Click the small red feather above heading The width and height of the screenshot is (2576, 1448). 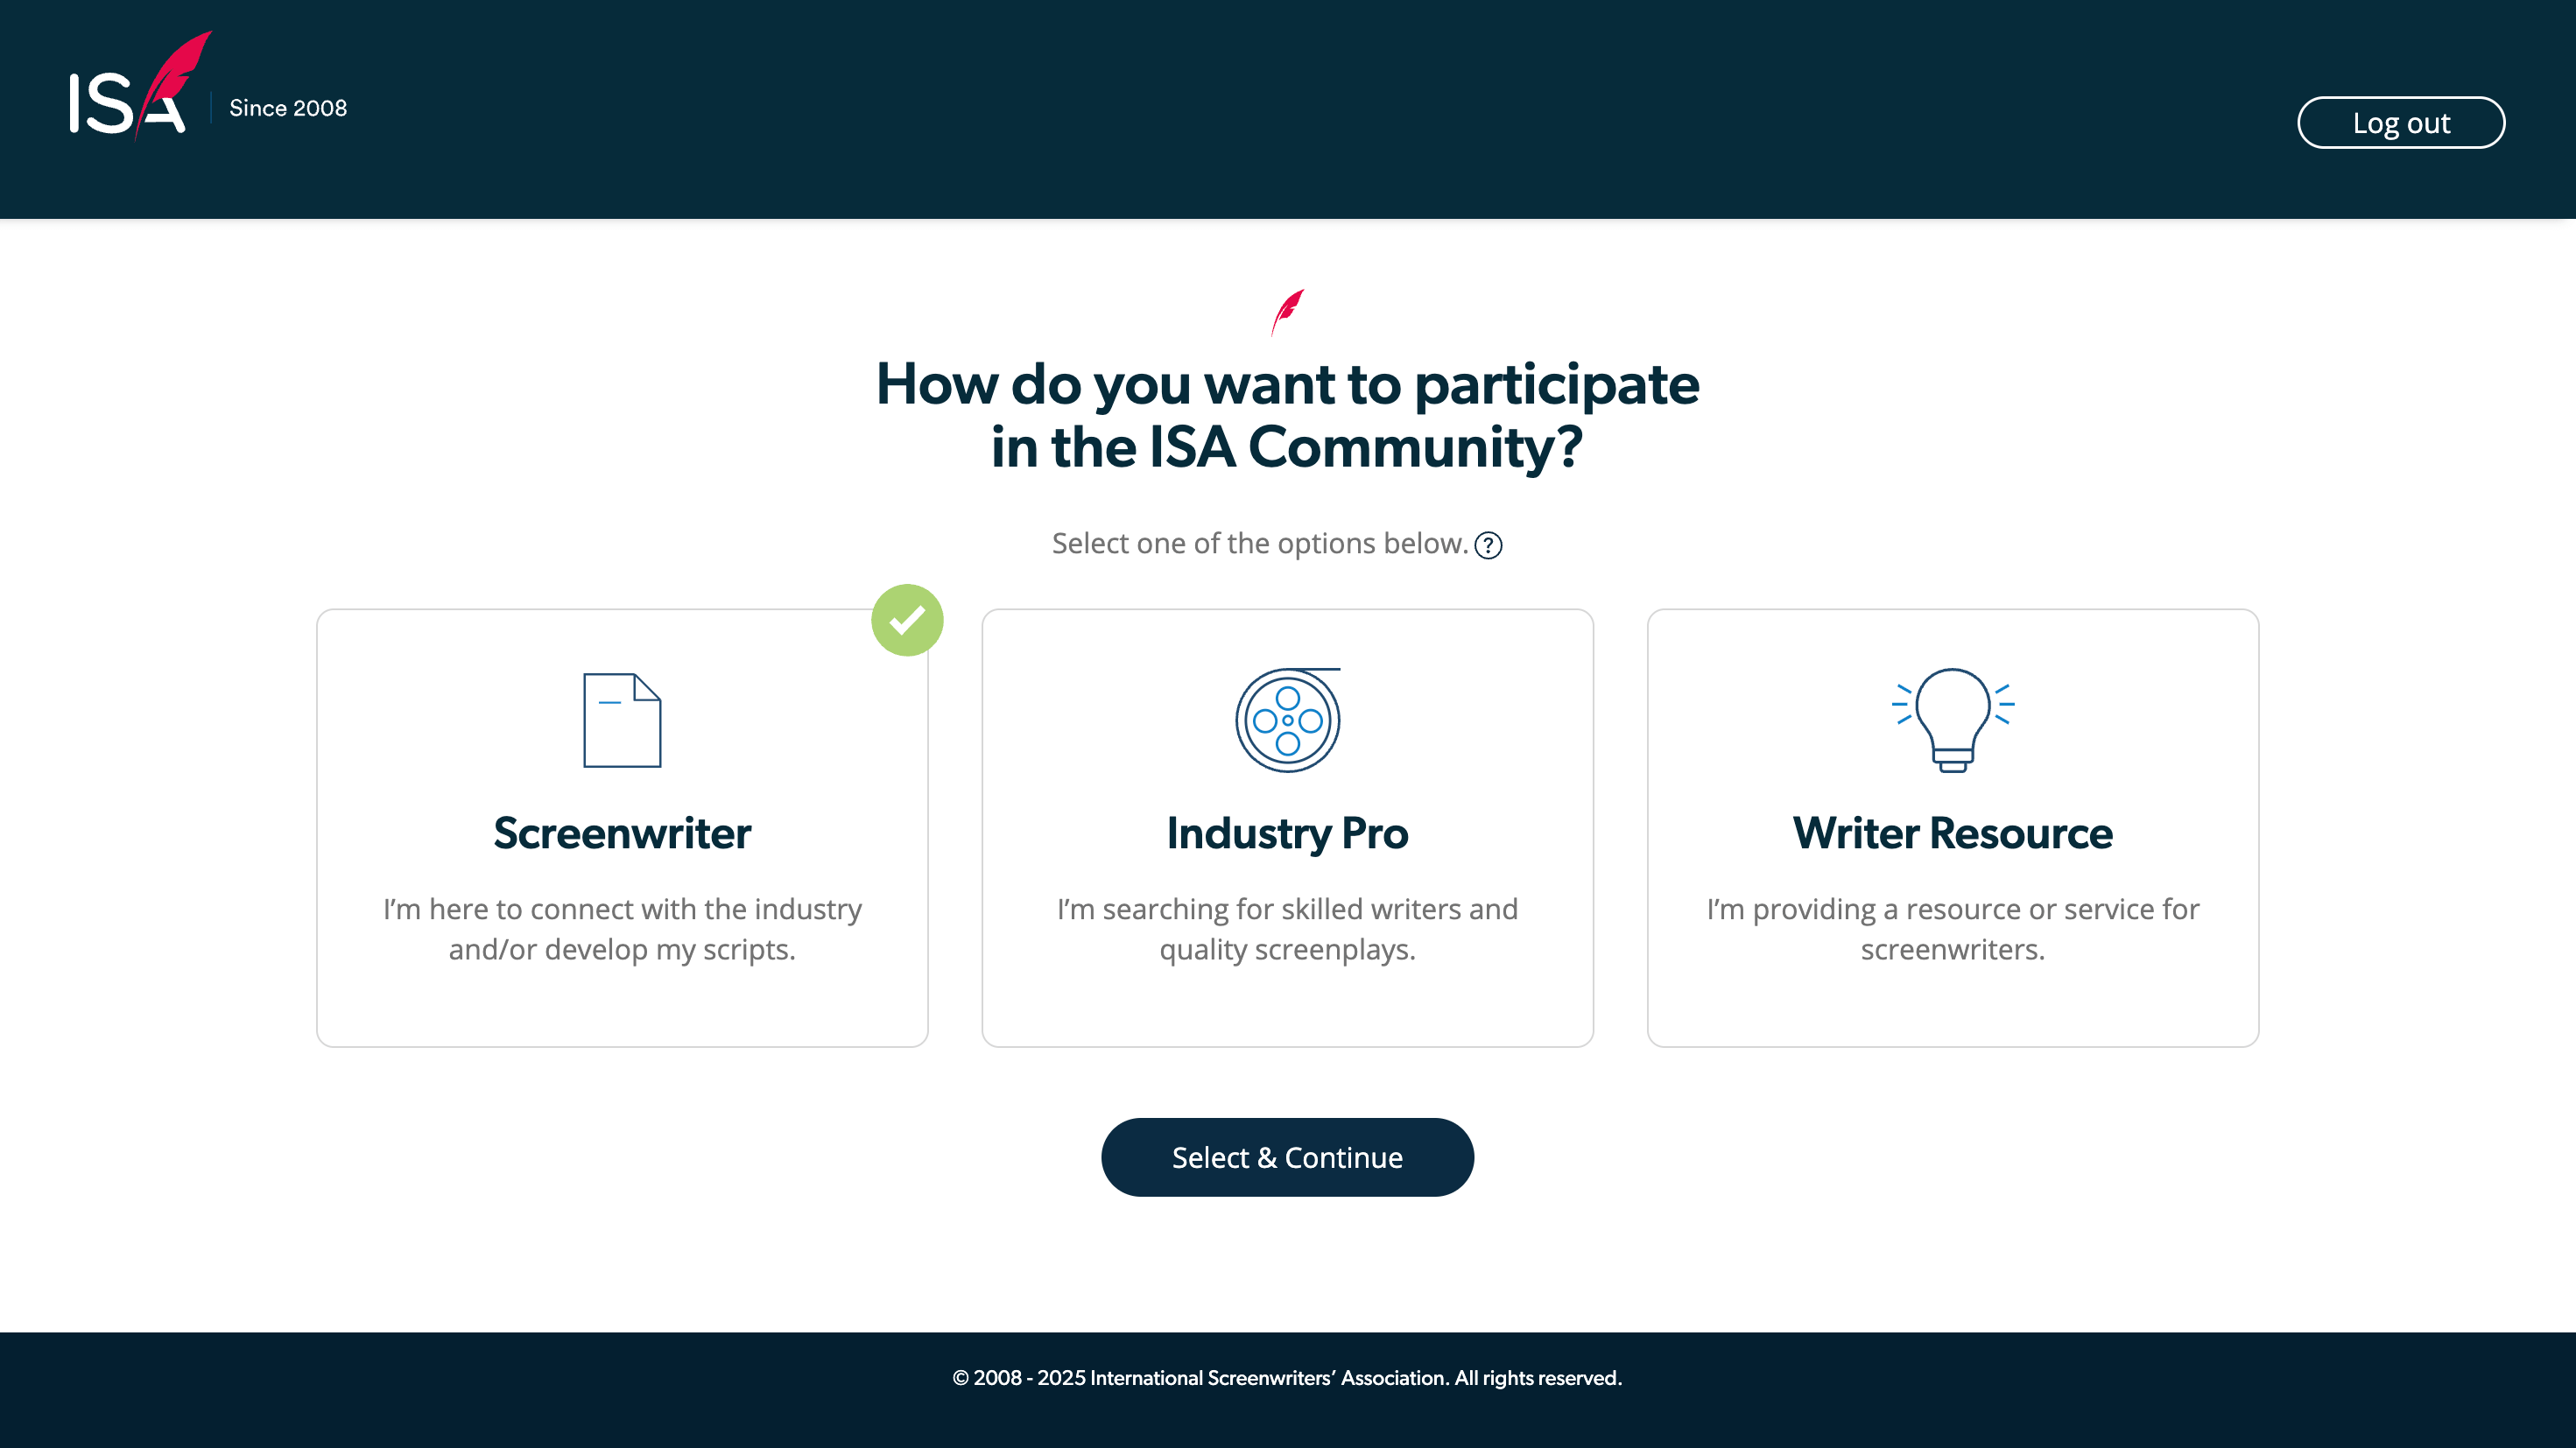coord(1287,312)
